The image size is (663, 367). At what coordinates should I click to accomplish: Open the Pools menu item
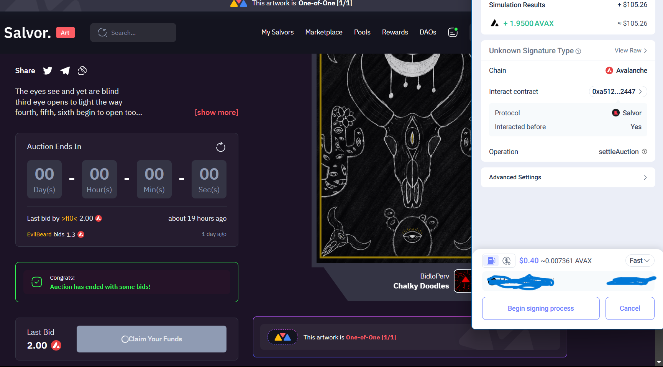[x=362, y=33]
